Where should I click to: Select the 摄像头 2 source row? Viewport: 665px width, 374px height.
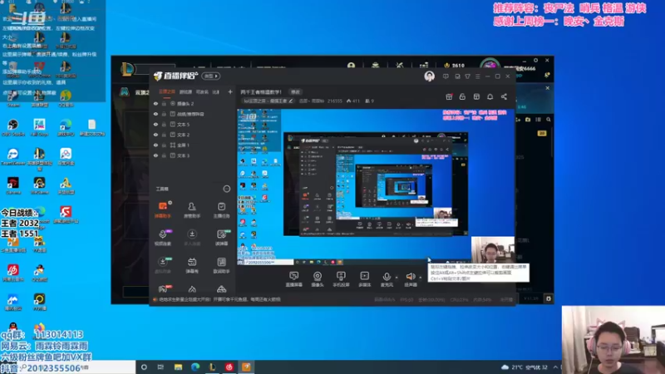[x=193, y=103]
